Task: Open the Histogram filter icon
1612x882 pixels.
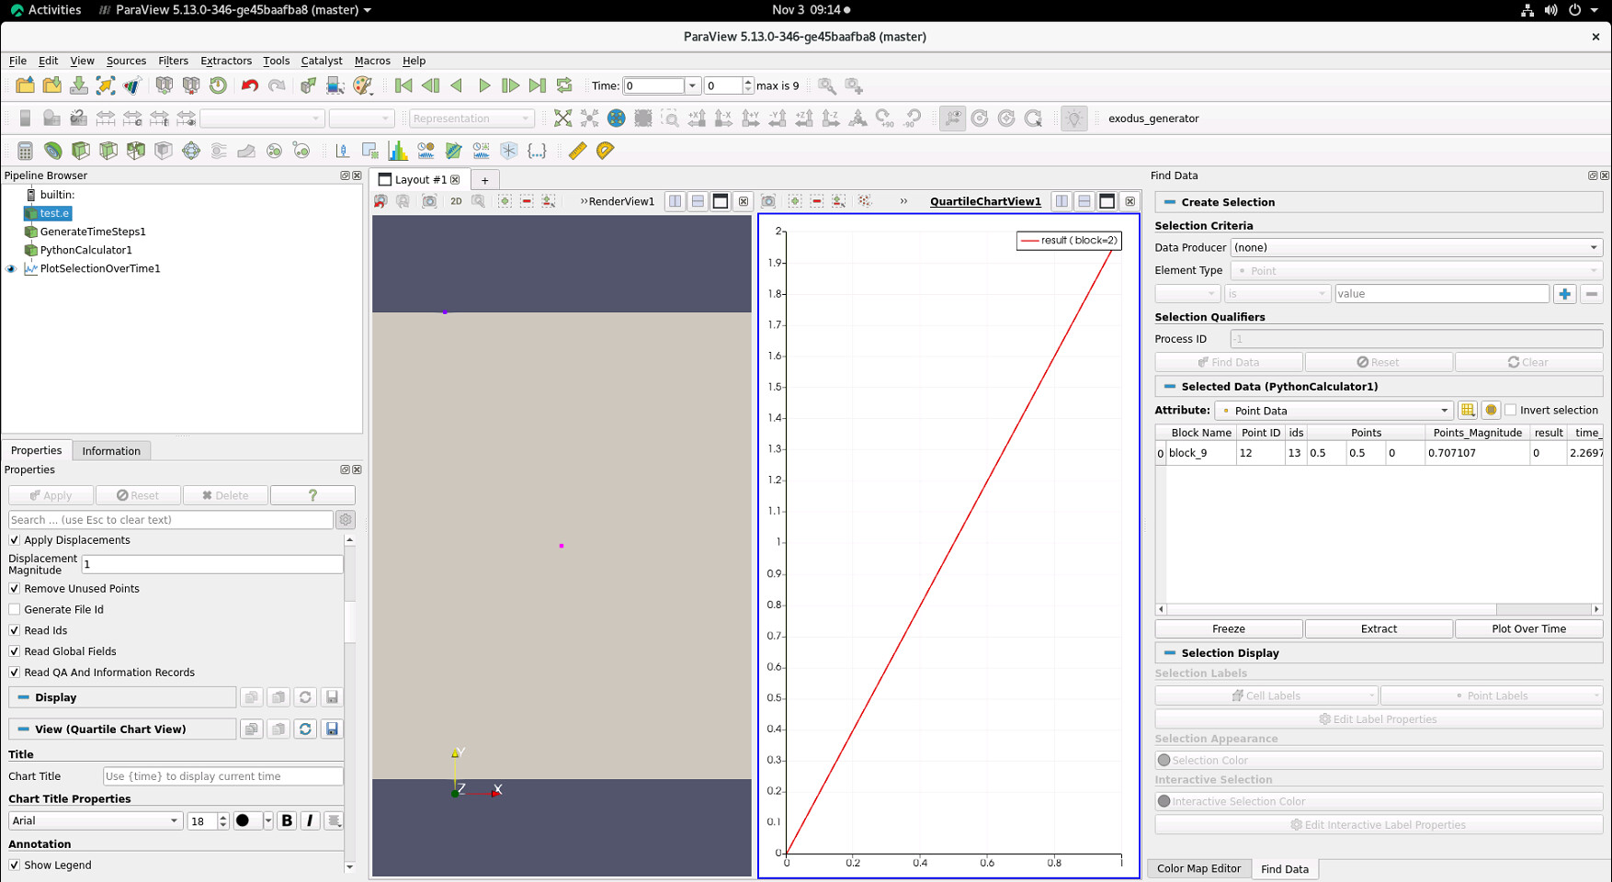Action: [398, 151]
